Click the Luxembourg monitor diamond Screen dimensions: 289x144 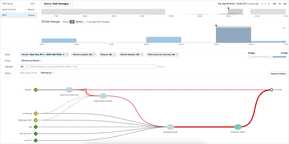tap(36, 113)
